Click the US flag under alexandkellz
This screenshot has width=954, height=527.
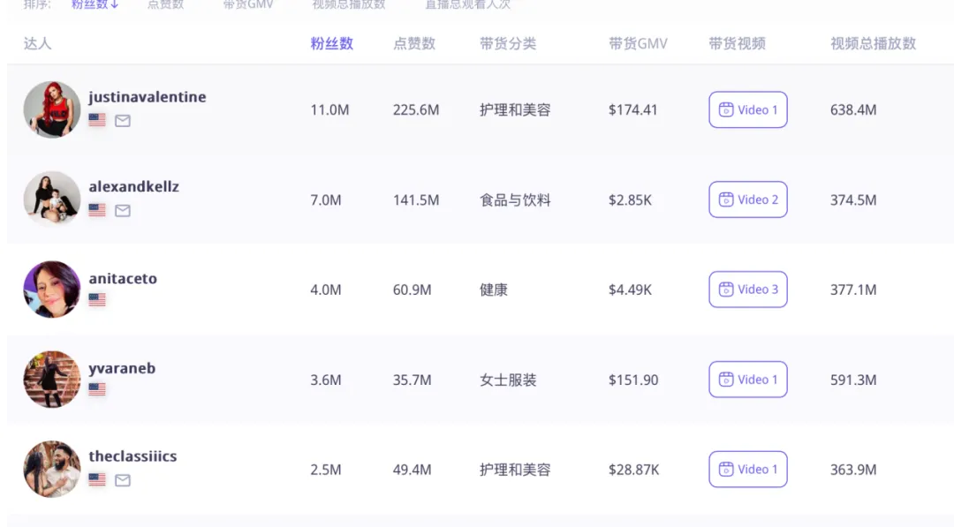(97, 210)
